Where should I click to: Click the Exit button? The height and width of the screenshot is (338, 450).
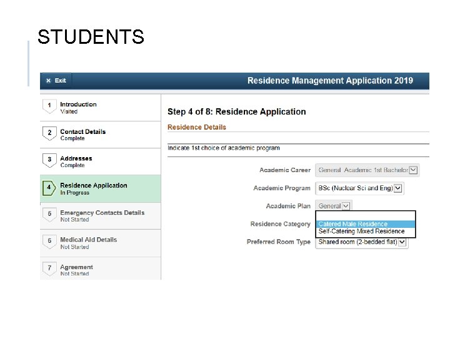[56, 81]
